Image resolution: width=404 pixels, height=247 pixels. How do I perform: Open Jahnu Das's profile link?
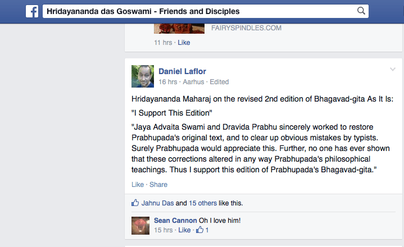coord(158,203)
